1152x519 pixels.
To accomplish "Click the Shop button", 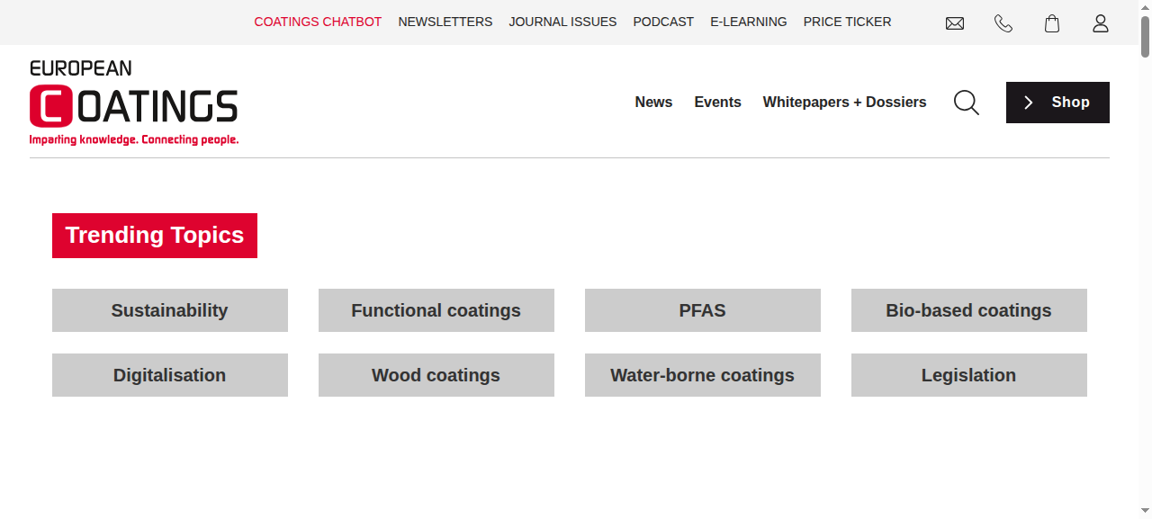I will click(x=1057, y=103).
